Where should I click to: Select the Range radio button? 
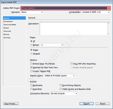(x=31, y=45)
